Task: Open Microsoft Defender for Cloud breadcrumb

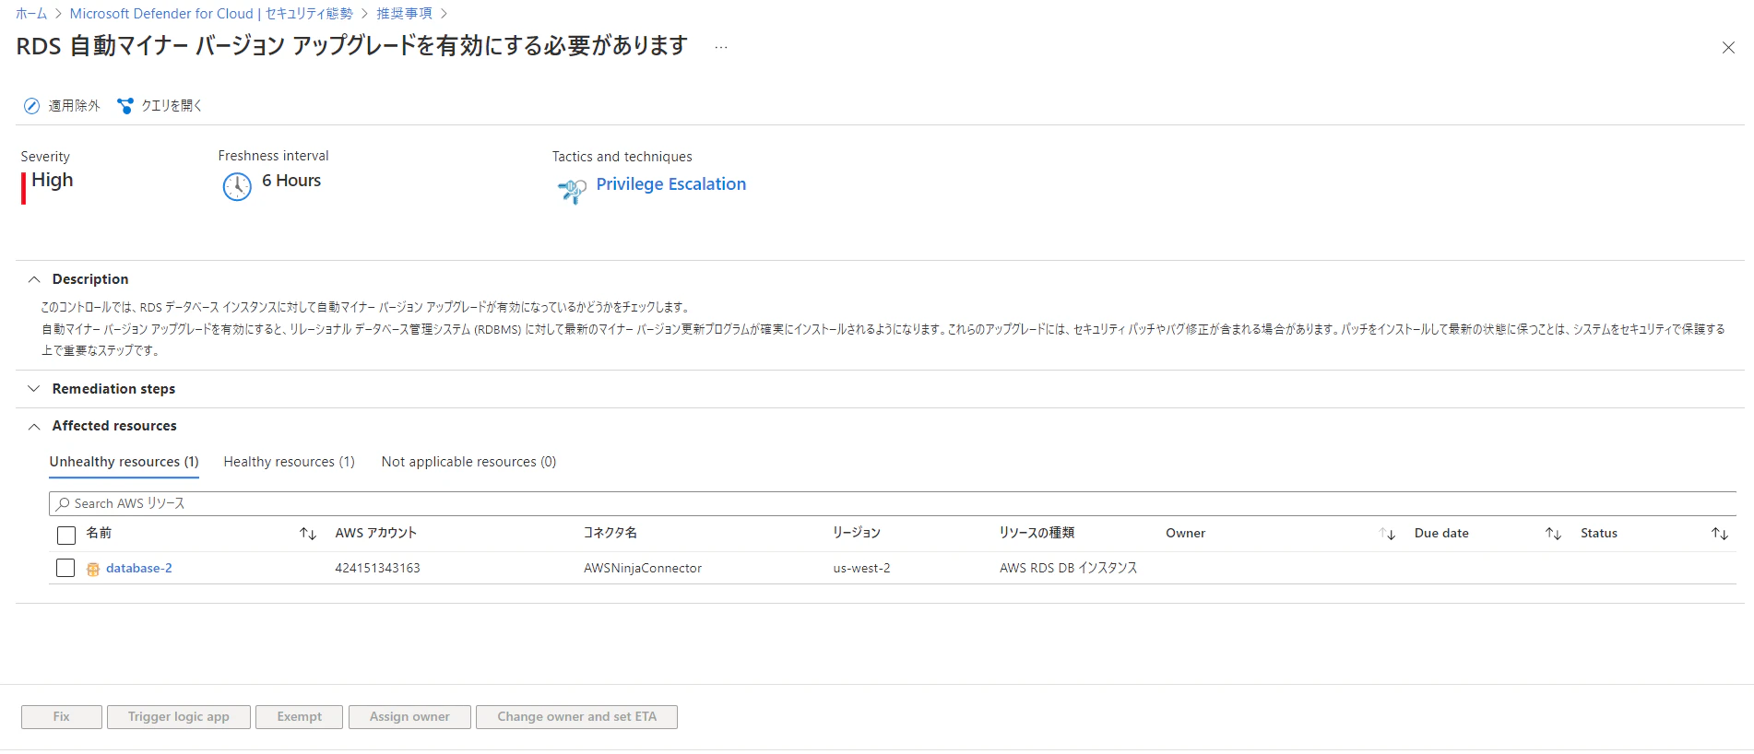Action: point(211,14)
